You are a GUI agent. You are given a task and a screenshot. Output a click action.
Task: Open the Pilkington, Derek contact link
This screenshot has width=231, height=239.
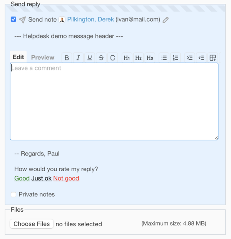(90, 20)
